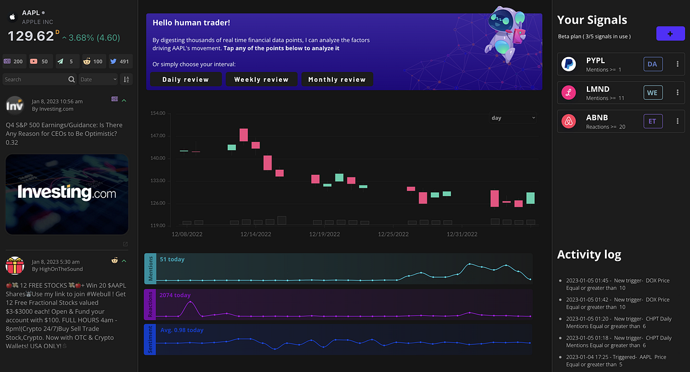Image resolution: width=690 pixels, height=372 pixels.
Task: Click the search magnifier icon
Action: click(x=71, y=79)
